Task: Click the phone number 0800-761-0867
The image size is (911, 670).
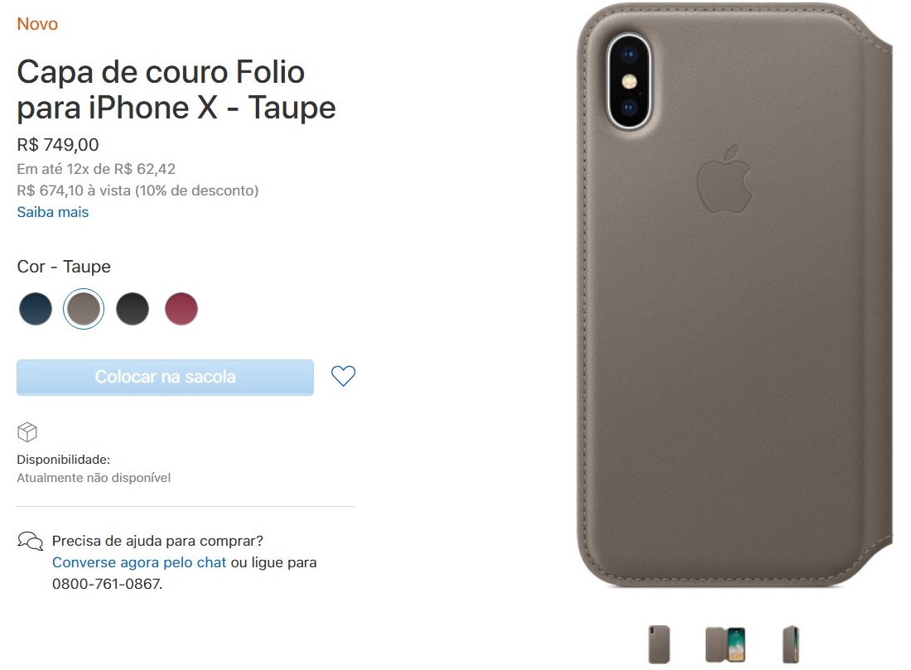Action: point(106,584)
